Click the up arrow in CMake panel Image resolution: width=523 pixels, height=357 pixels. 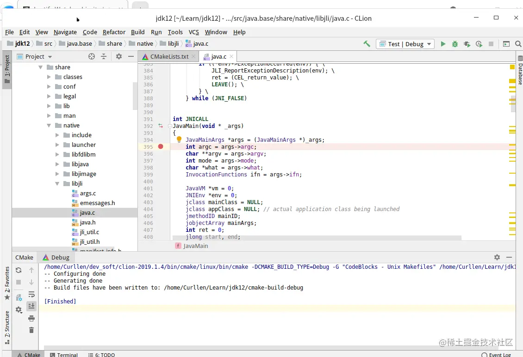point(31,270)
